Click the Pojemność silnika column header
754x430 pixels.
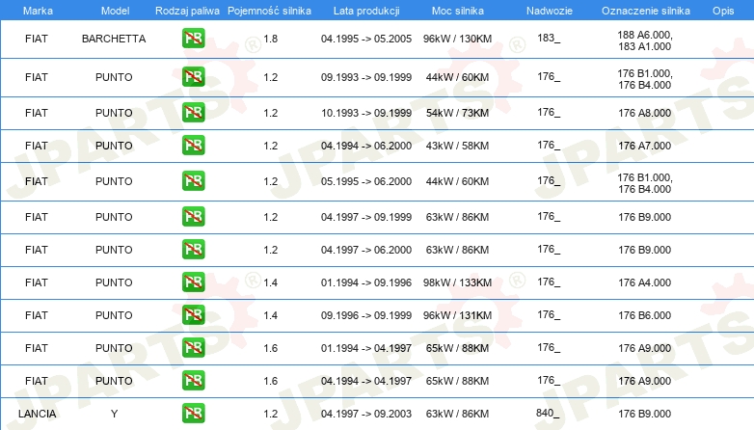(x=269, y=11)
